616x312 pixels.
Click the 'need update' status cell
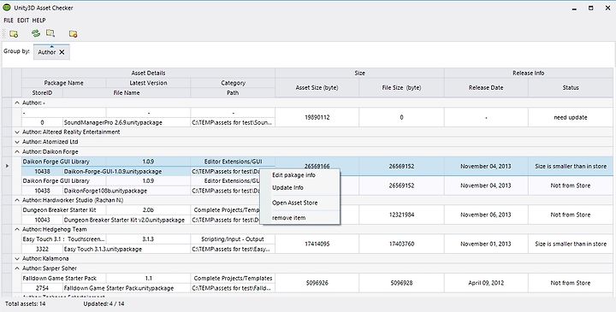pyautogui.click(x=571, y=117)
